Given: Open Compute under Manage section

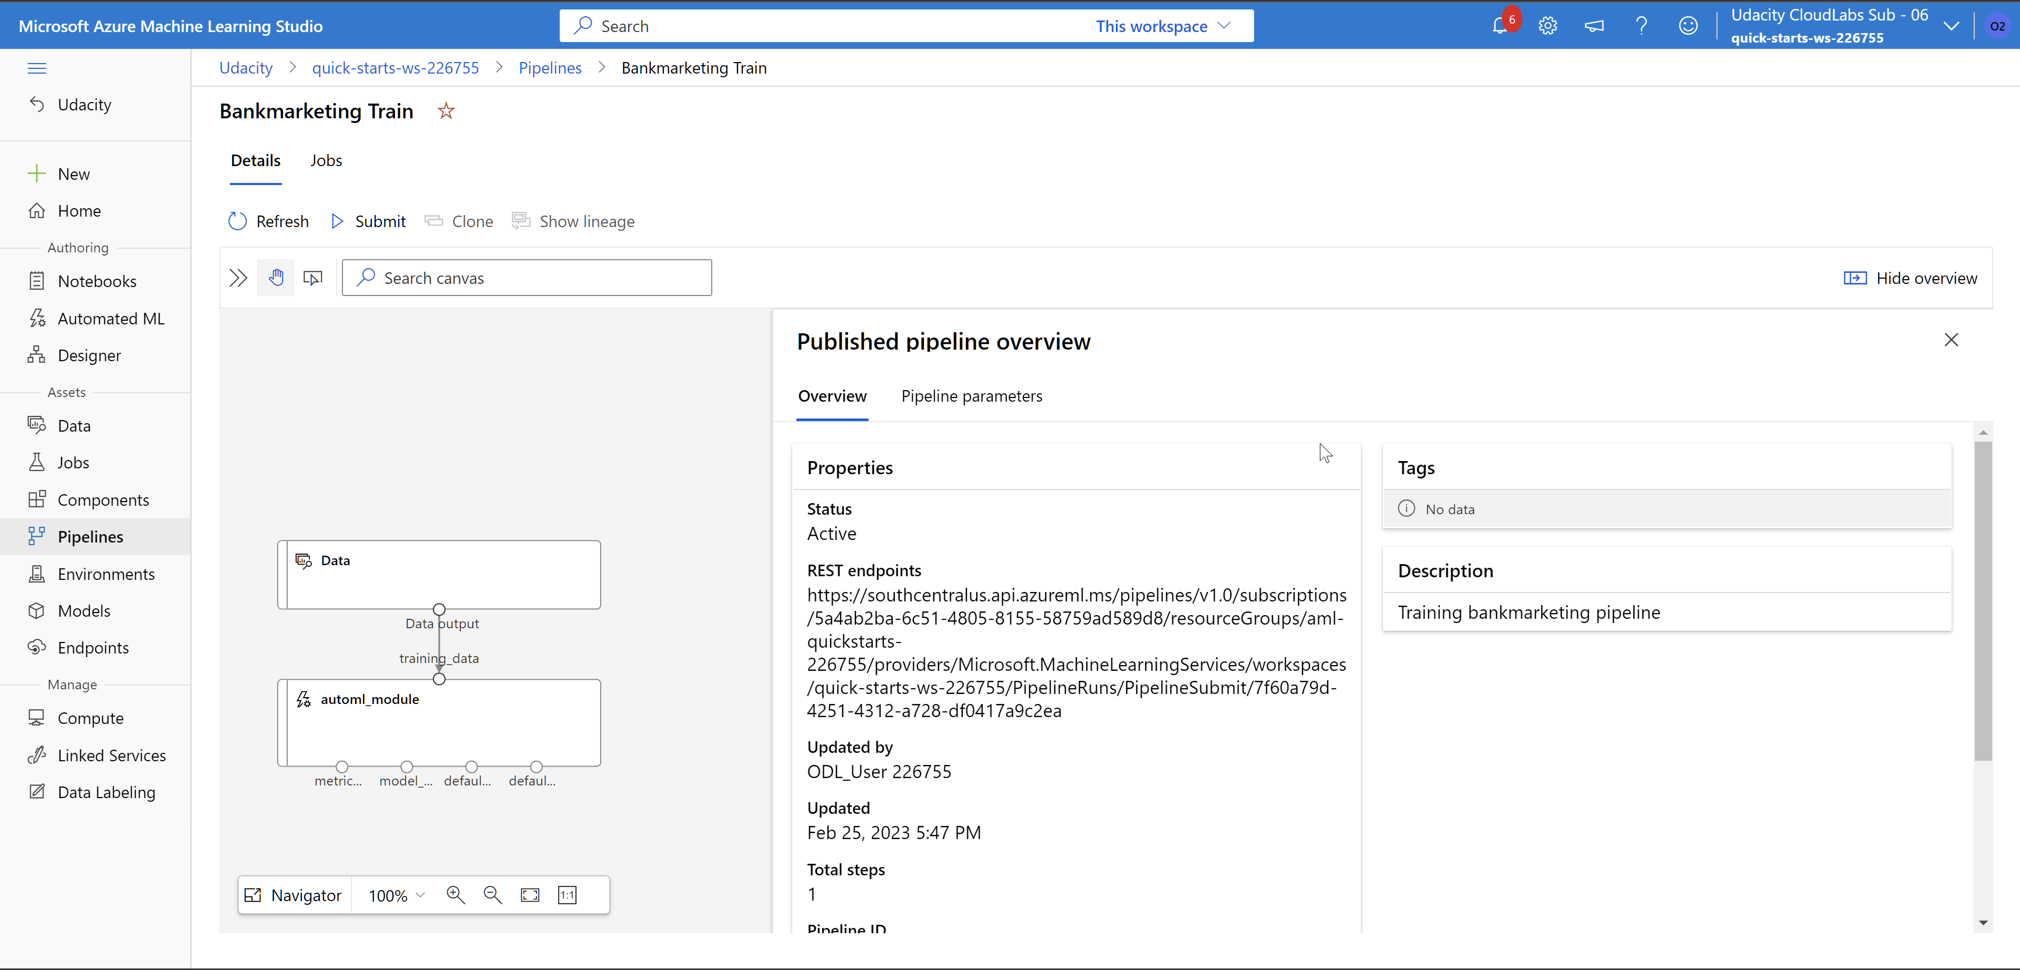Looking at the screenshot, I should click(x=37, y=717).
